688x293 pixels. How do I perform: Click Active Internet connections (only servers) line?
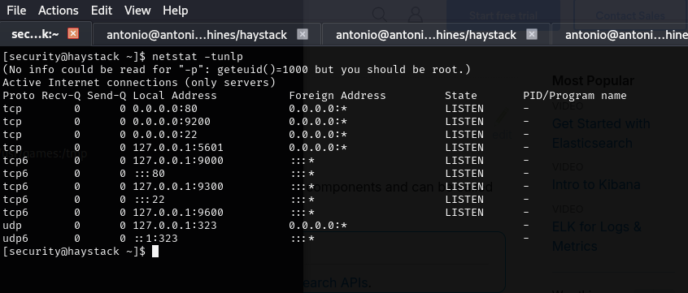point(139,82)
